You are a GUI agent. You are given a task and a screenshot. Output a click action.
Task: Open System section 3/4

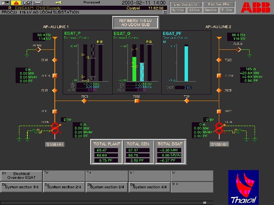coord(107,187)
